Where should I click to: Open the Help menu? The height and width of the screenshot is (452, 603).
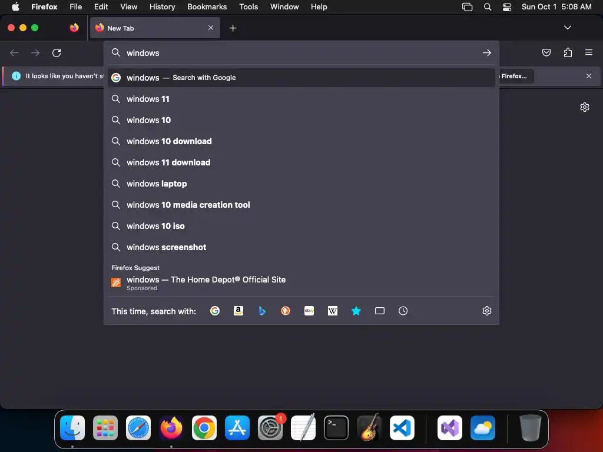[319, 6]
